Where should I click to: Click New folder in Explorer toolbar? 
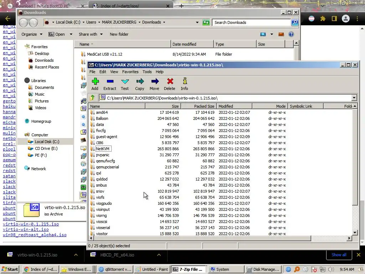119,34
